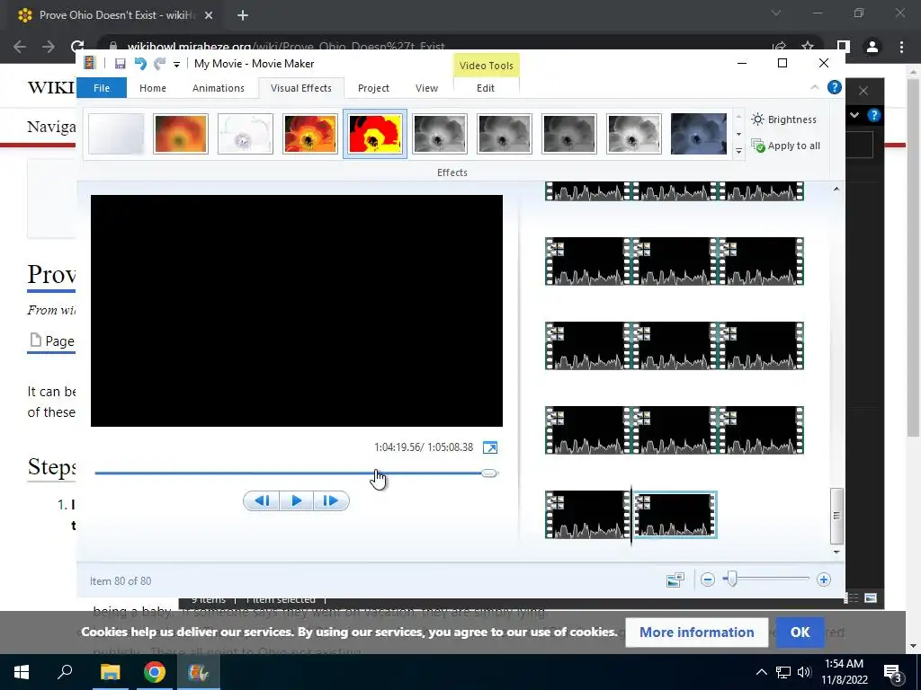Open Movie Maker help icon
921x690 pixels.
tap(834, 87)
